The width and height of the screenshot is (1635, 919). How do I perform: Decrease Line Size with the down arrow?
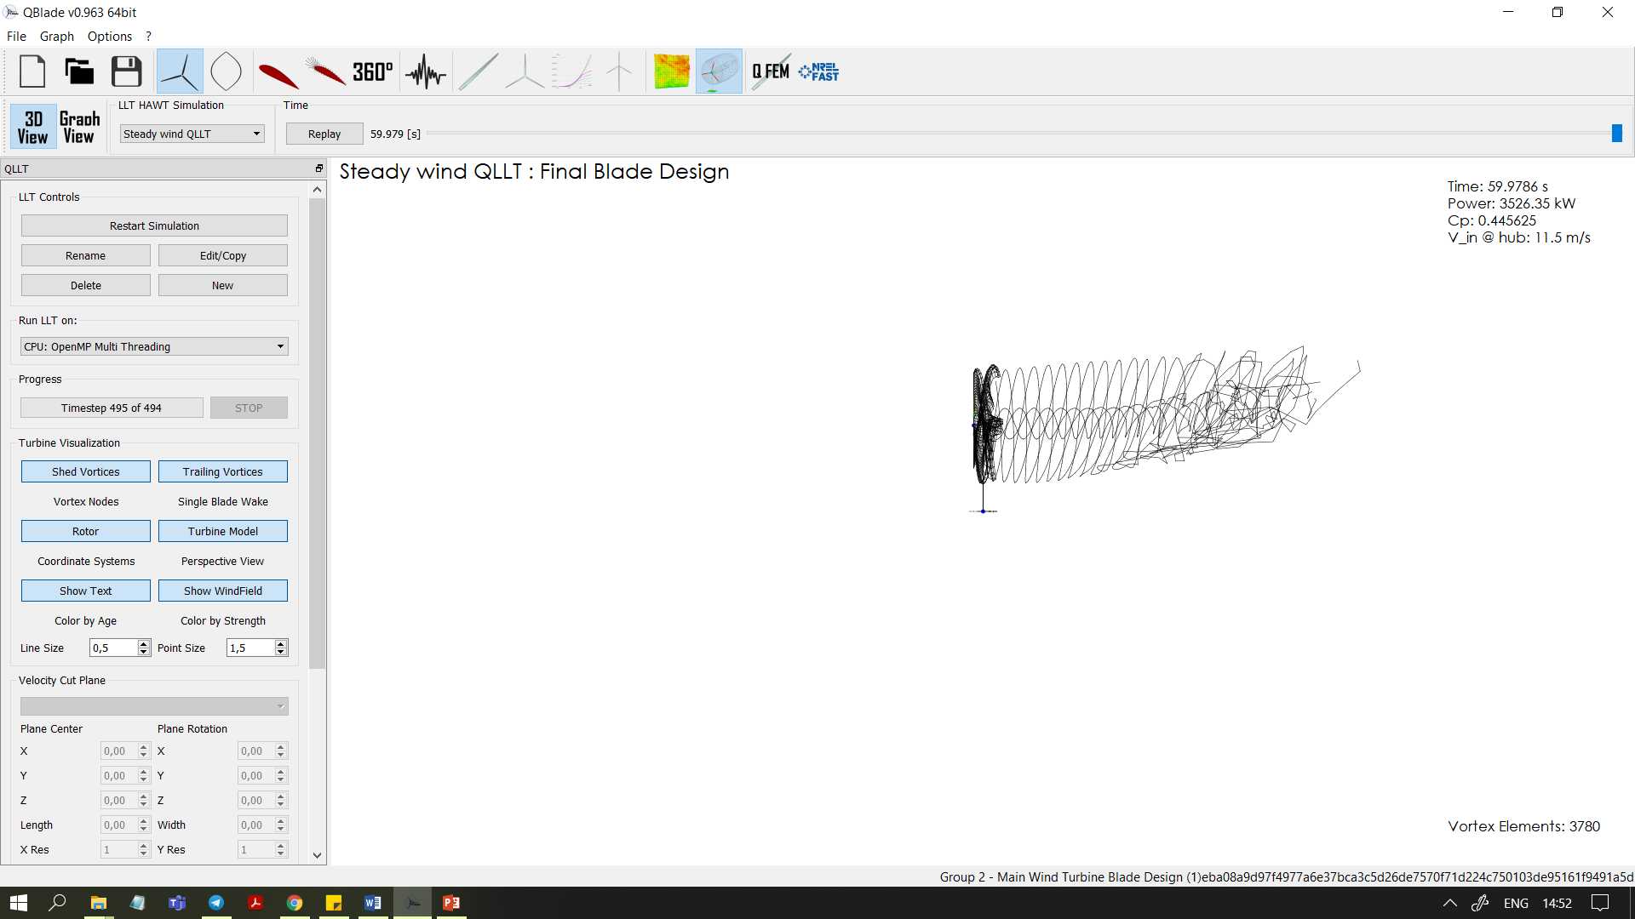144,652
